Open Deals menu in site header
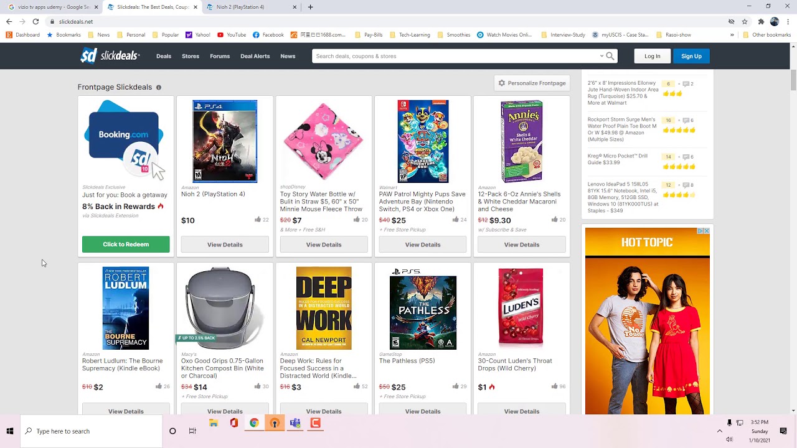 (164, 56)
